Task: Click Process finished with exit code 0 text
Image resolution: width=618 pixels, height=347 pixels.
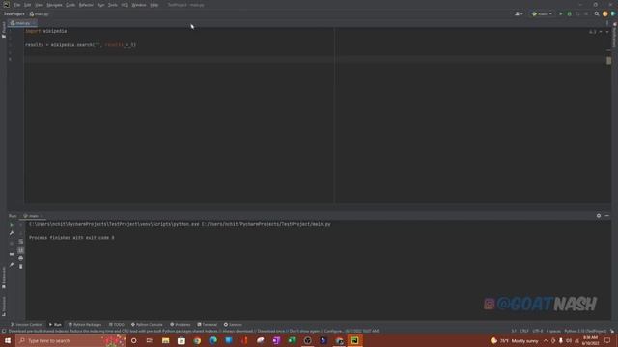Action: coord(71,238)
